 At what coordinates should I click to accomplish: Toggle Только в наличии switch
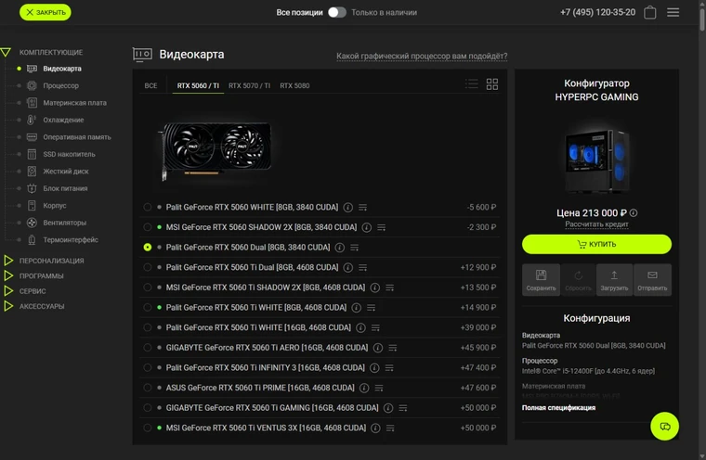point(337,12)
